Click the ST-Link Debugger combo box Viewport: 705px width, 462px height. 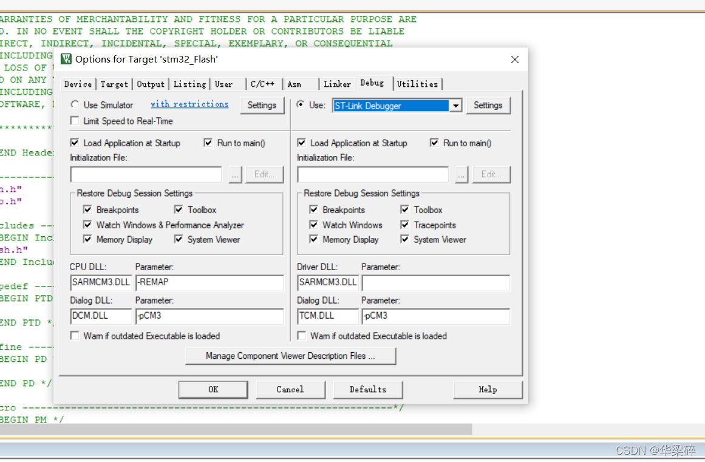point(397,106)
